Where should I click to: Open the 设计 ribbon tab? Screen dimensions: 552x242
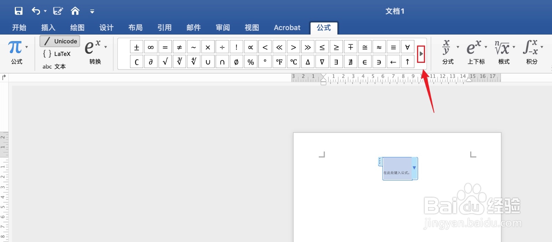(106, 28)
